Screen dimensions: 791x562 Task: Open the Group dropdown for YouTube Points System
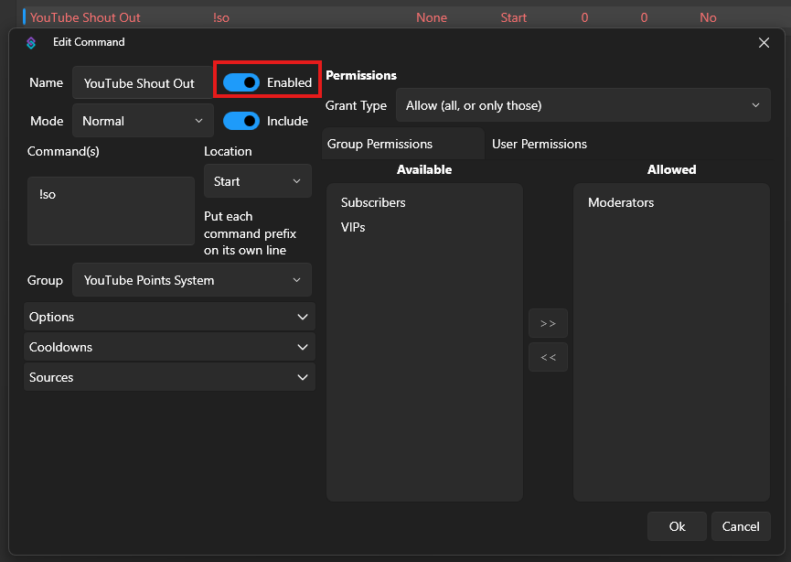click(191, 280)
